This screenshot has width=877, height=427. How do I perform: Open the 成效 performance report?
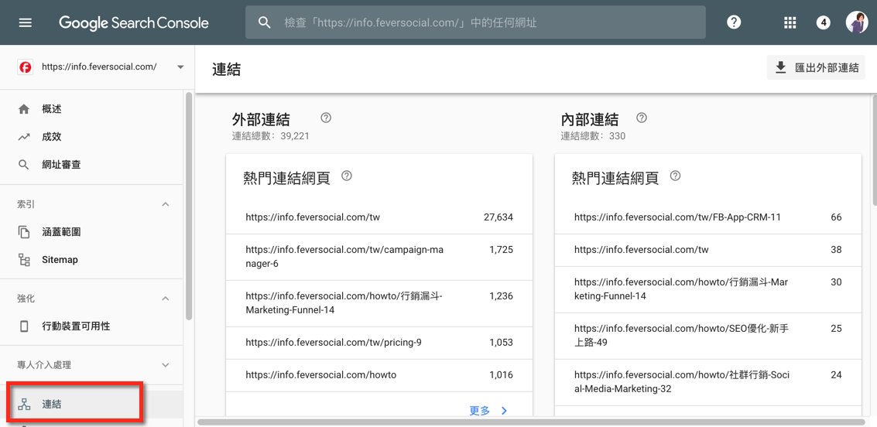(51, 137)
